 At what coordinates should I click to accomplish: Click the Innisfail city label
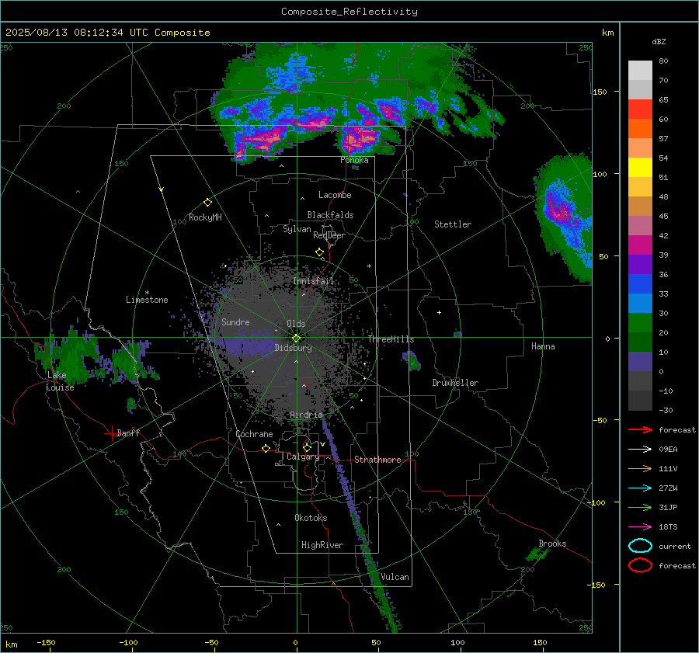pyautogui.click(x=314, y=281)
